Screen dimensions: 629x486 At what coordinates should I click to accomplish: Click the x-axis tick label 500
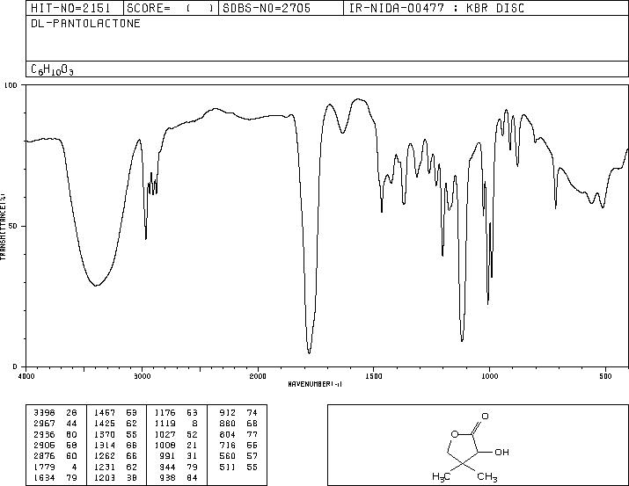(x=605, y=376)
